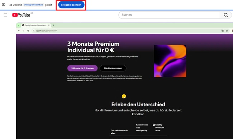Open the tab list dropdown arrow

pyautogui.click(x=19, y=25)
